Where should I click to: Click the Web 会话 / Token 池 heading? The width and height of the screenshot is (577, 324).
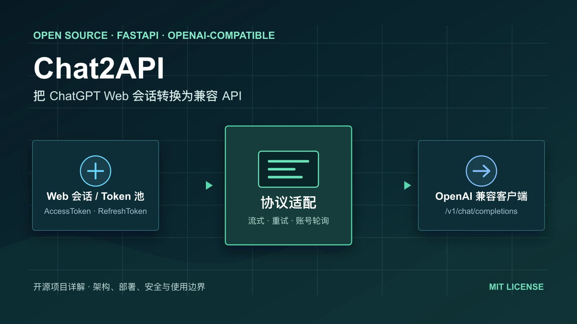click(96, 196)
